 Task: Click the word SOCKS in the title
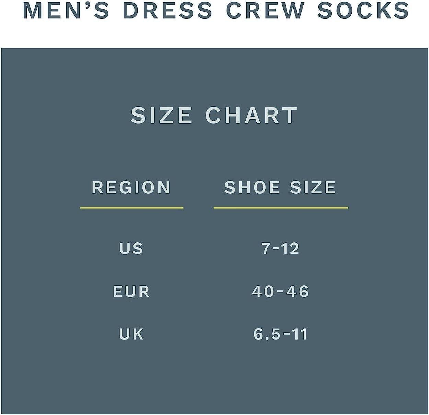(363, 10)
